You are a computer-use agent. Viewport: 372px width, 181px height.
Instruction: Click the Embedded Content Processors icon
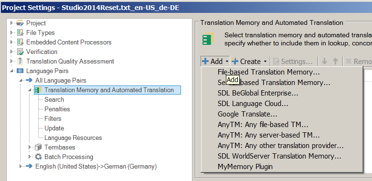click(20, 42)
